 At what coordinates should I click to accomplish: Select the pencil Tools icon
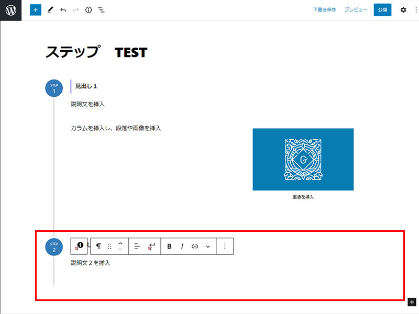[50, 10]
